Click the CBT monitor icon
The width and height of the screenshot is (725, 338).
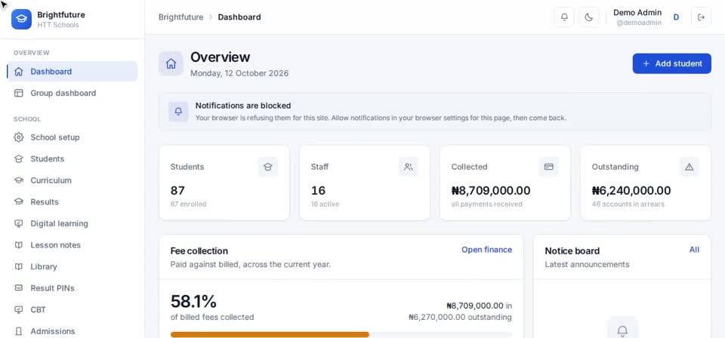(18, 310)
